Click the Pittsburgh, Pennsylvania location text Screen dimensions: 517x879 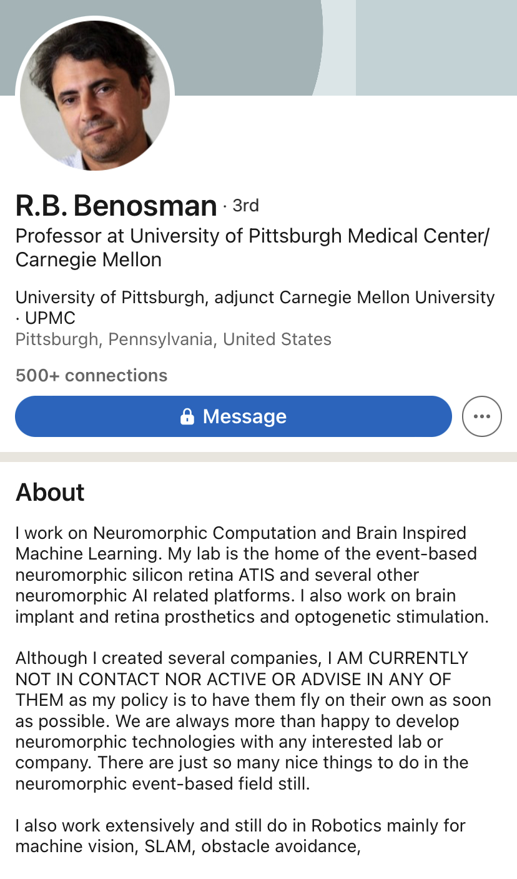pos(173,339)
